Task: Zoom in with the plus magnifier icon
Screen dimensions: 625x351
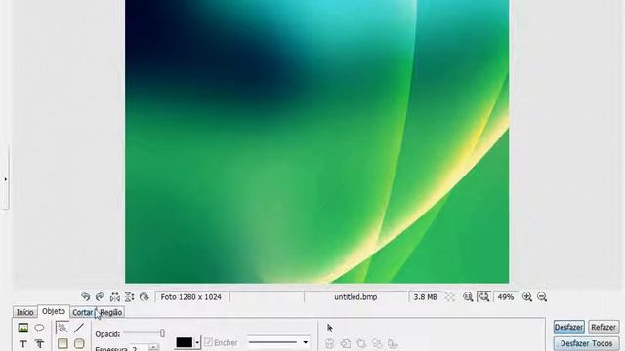Action: pos(527,296)
